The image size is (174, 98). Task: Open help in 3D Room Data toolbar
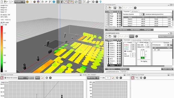[x=135, y=8]
